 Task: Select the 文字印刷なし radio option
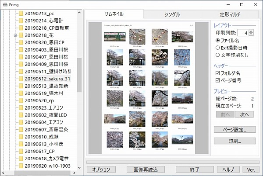click(x=217, y=55)
